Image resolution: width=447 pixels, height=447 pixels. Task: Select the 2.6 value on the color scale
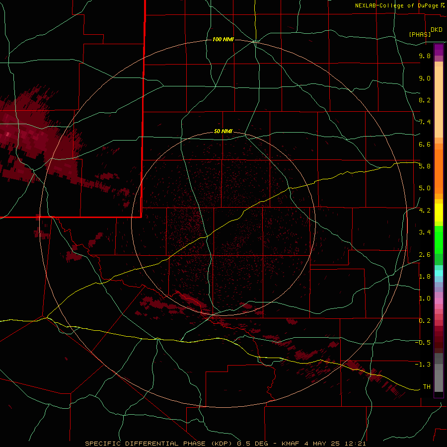pos(425,255)
